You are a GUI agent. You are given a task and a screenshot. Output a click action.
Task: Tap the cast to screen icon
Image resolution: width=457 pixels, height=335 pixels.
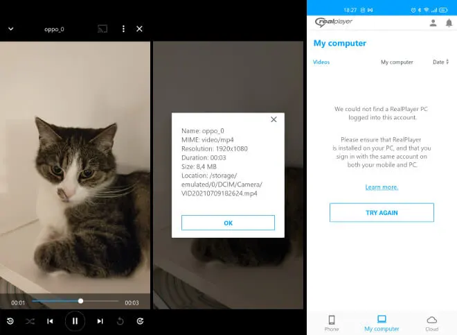click(x=102, y=28)
